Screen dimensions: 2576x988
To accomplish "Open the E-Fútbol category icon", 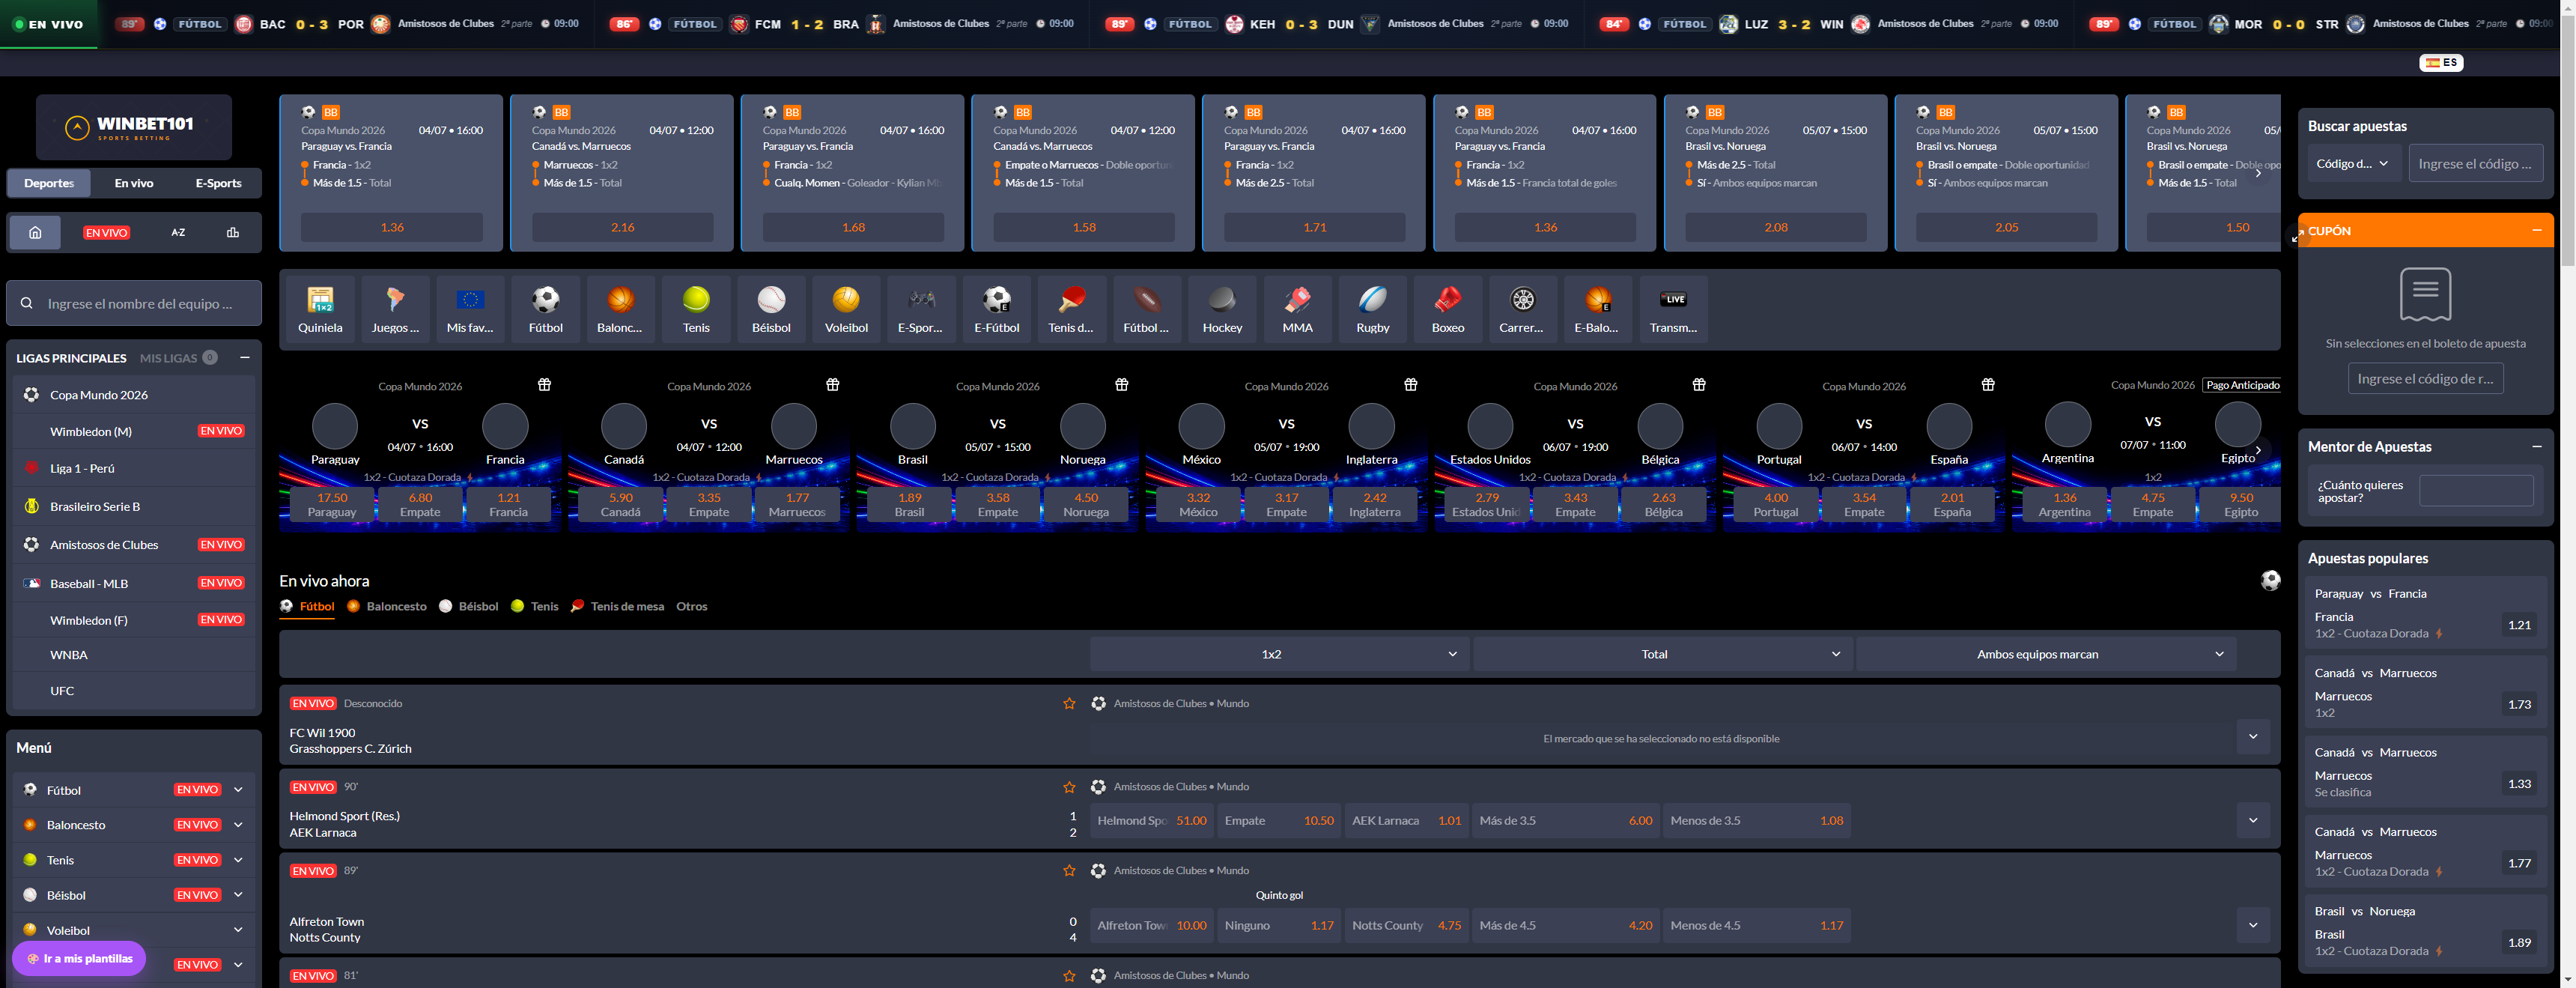I will pos(997,309).
